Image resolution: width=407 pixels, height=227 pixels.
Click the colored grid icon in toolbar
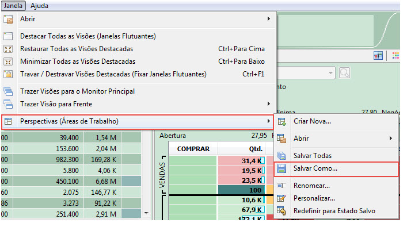(x=395, y=55)
